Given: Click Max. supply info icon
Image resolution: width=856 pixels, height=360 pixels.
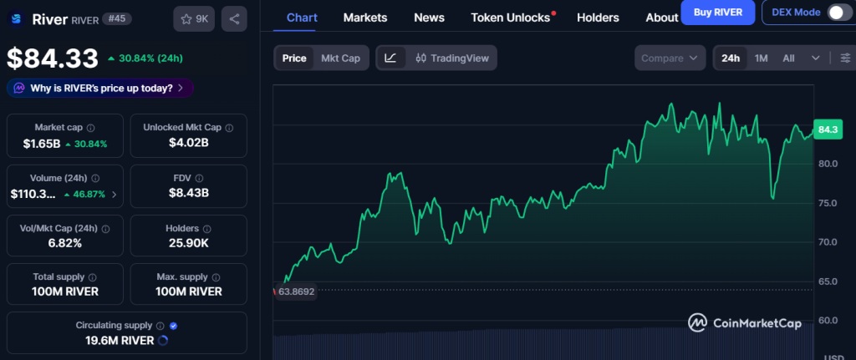Looking at the screenshot, I should 217,277.
